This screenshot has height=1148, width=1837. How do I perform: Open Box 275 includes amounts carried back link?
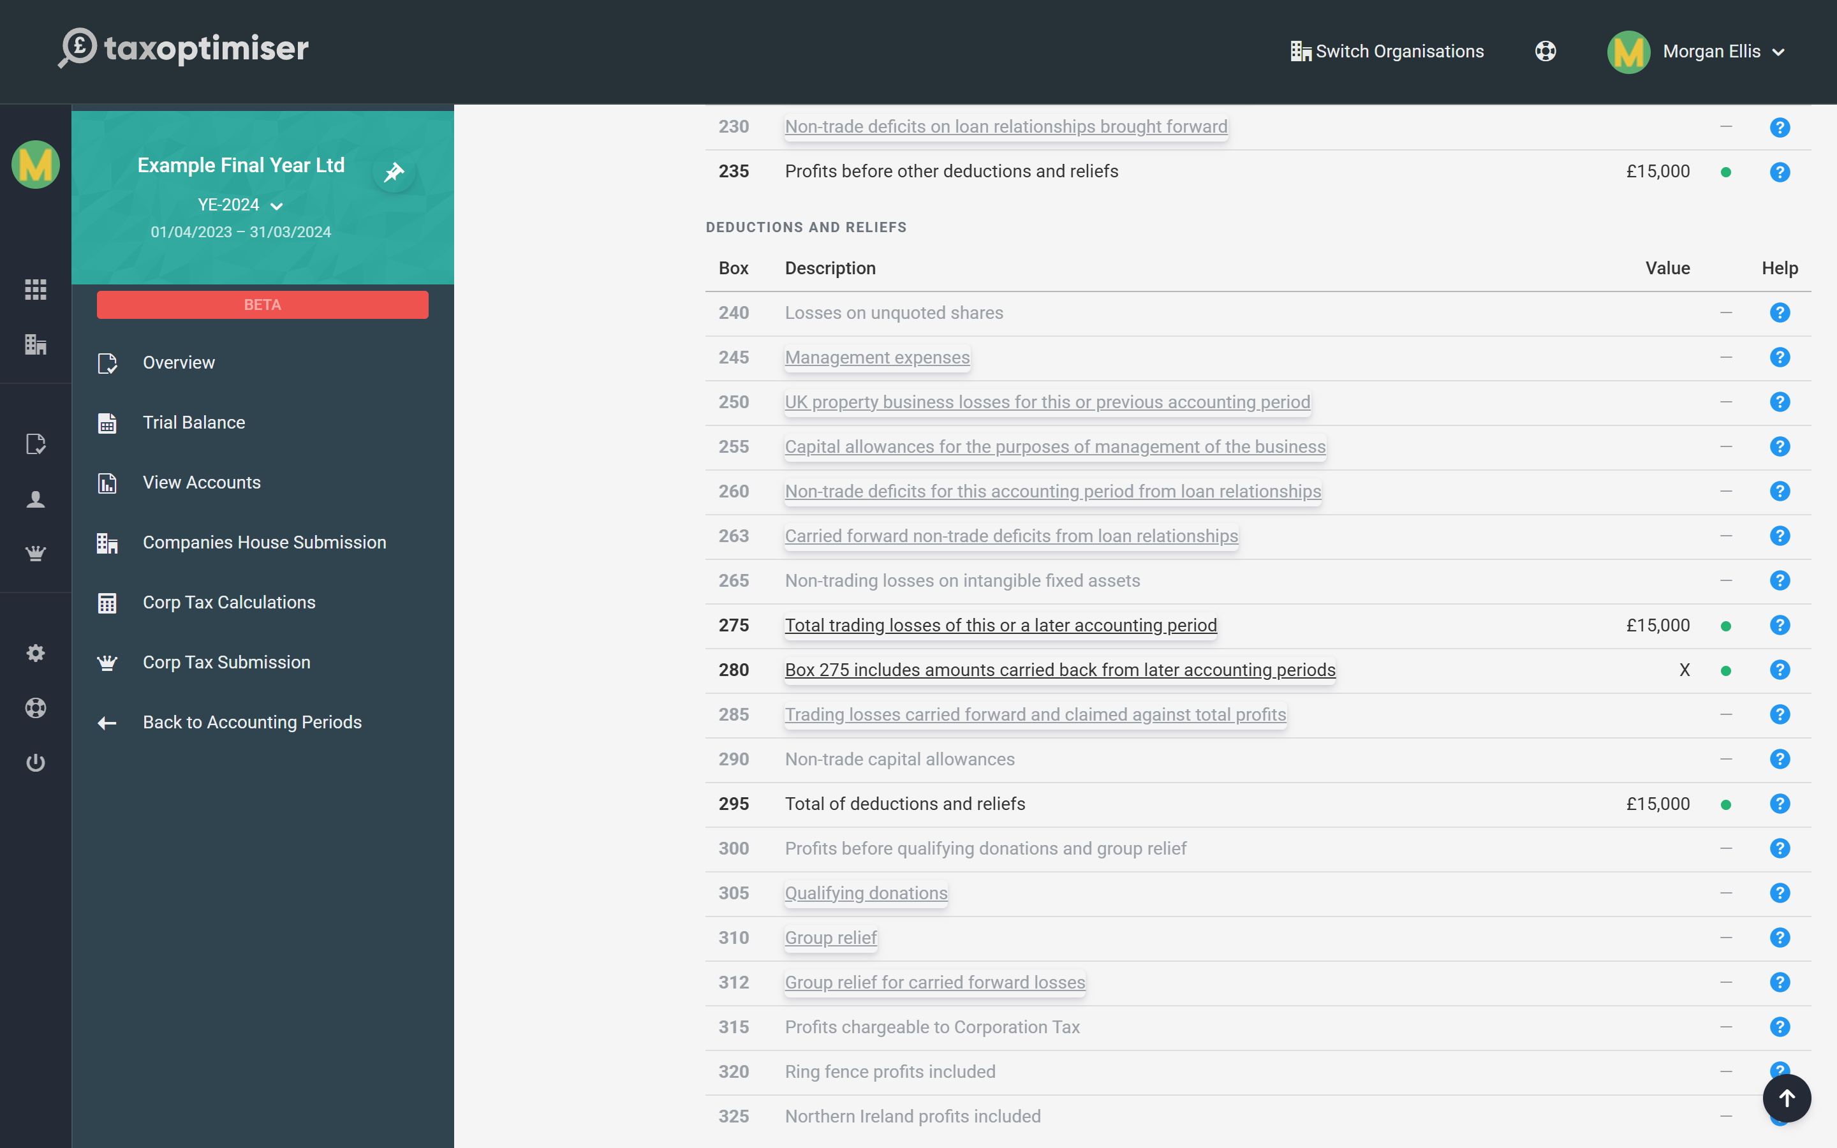pos(1059,670)
